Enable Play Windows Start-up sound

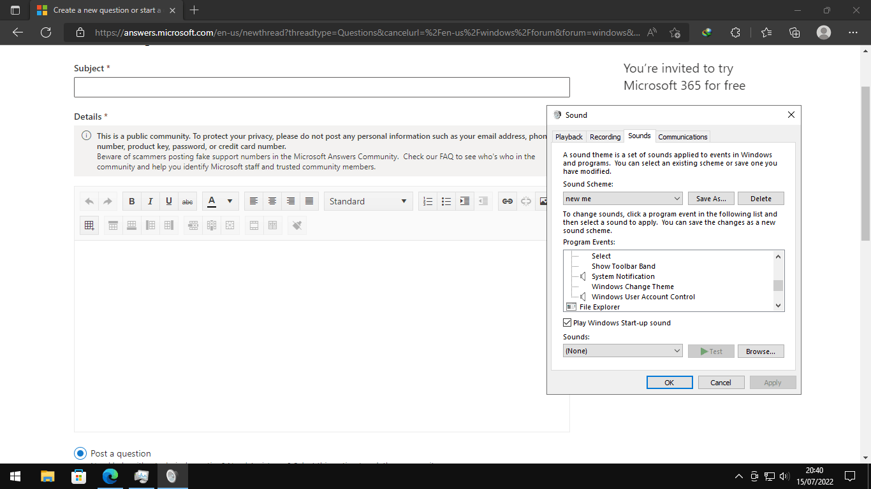567,322
